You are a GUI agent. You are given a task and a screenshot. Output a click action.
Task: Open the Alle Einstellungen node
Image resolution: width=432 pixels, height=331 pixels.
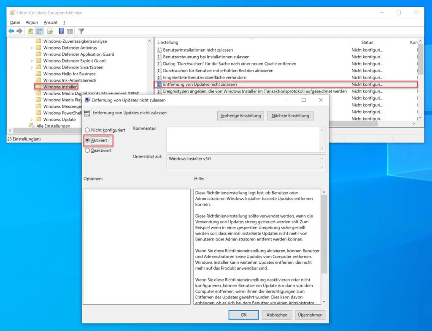[53, 126]
